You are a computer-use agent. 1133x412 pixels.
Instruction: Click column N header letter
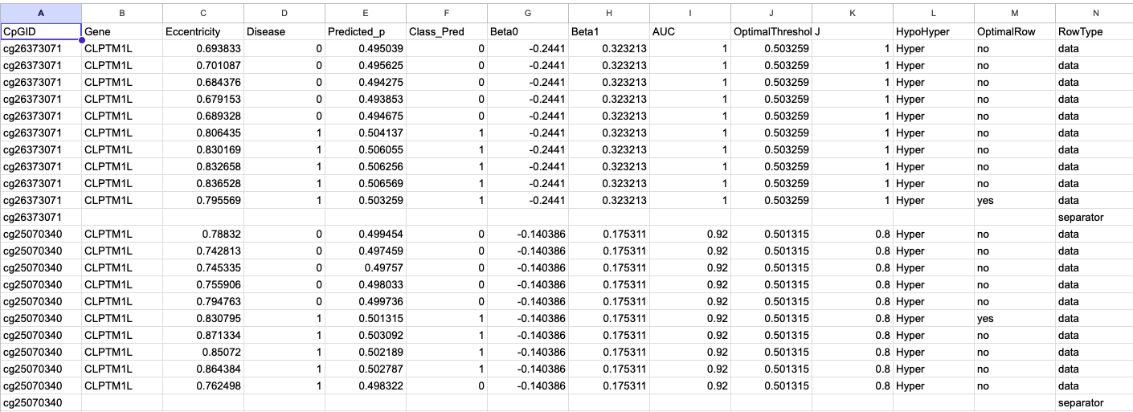point(1094,13)
